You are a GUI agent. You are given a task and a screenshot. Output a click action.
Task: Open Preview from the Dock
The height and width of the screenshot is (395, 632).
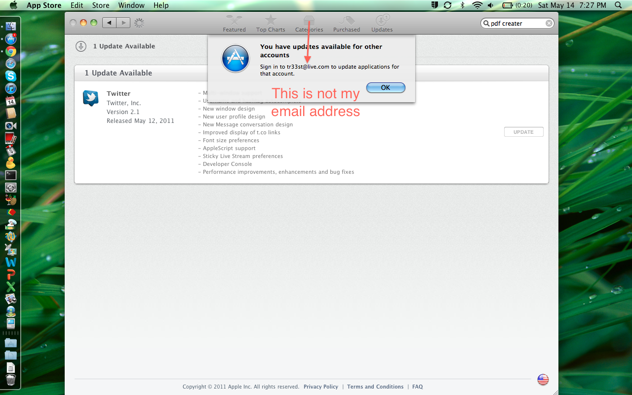pyautogui.click(x=11, y=299)
